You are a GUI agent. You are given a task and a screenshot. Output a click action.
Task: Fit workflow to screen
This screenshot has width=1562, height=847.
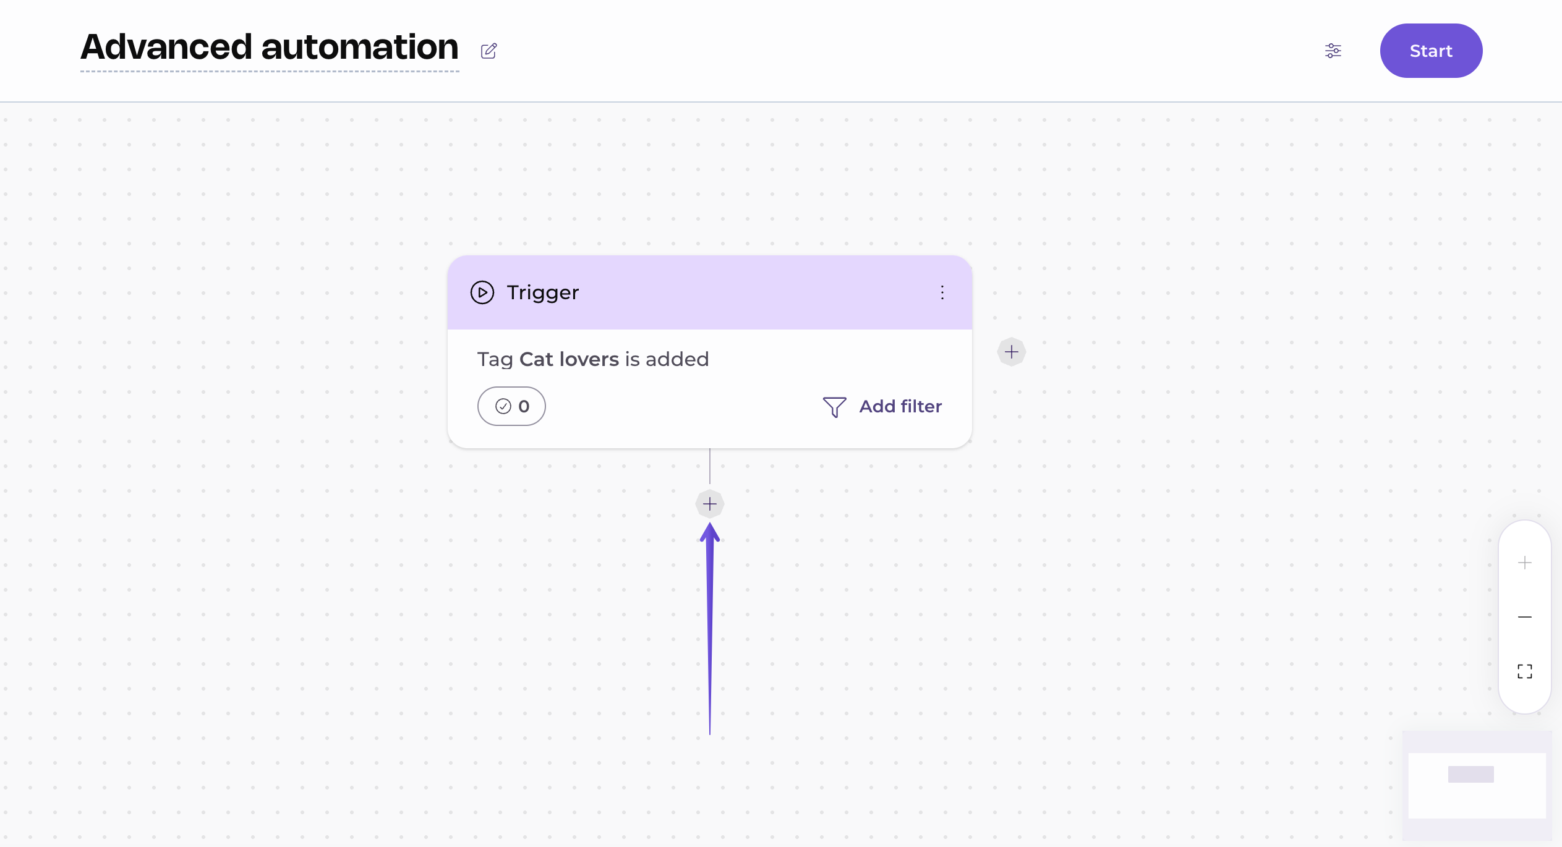tap(1525, 671)
